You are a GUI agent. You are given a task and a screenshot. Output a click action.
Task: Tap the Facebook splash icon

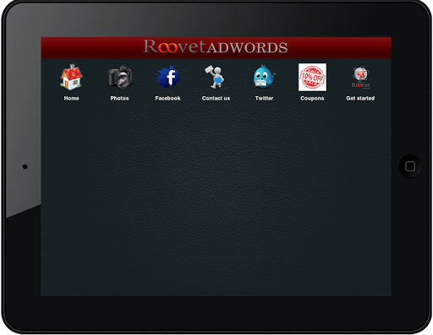167,77
